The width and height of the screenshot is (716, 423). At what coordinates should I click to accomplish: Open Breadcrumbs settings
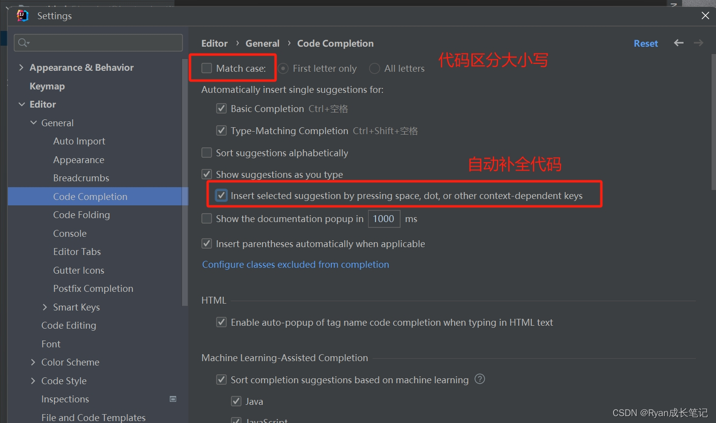81,178
